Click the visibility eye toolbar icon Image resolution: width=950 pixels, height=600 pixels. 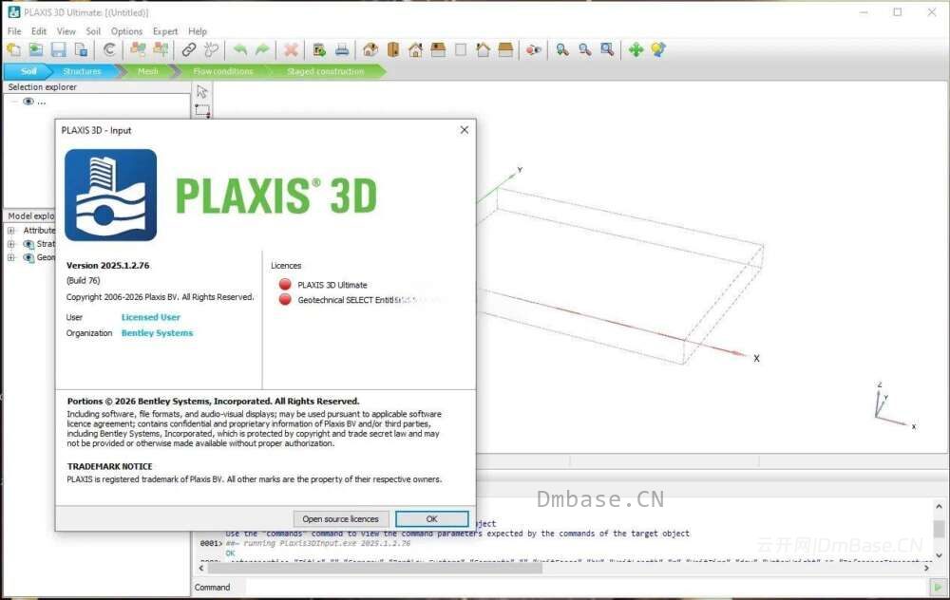tap(533, 49)
